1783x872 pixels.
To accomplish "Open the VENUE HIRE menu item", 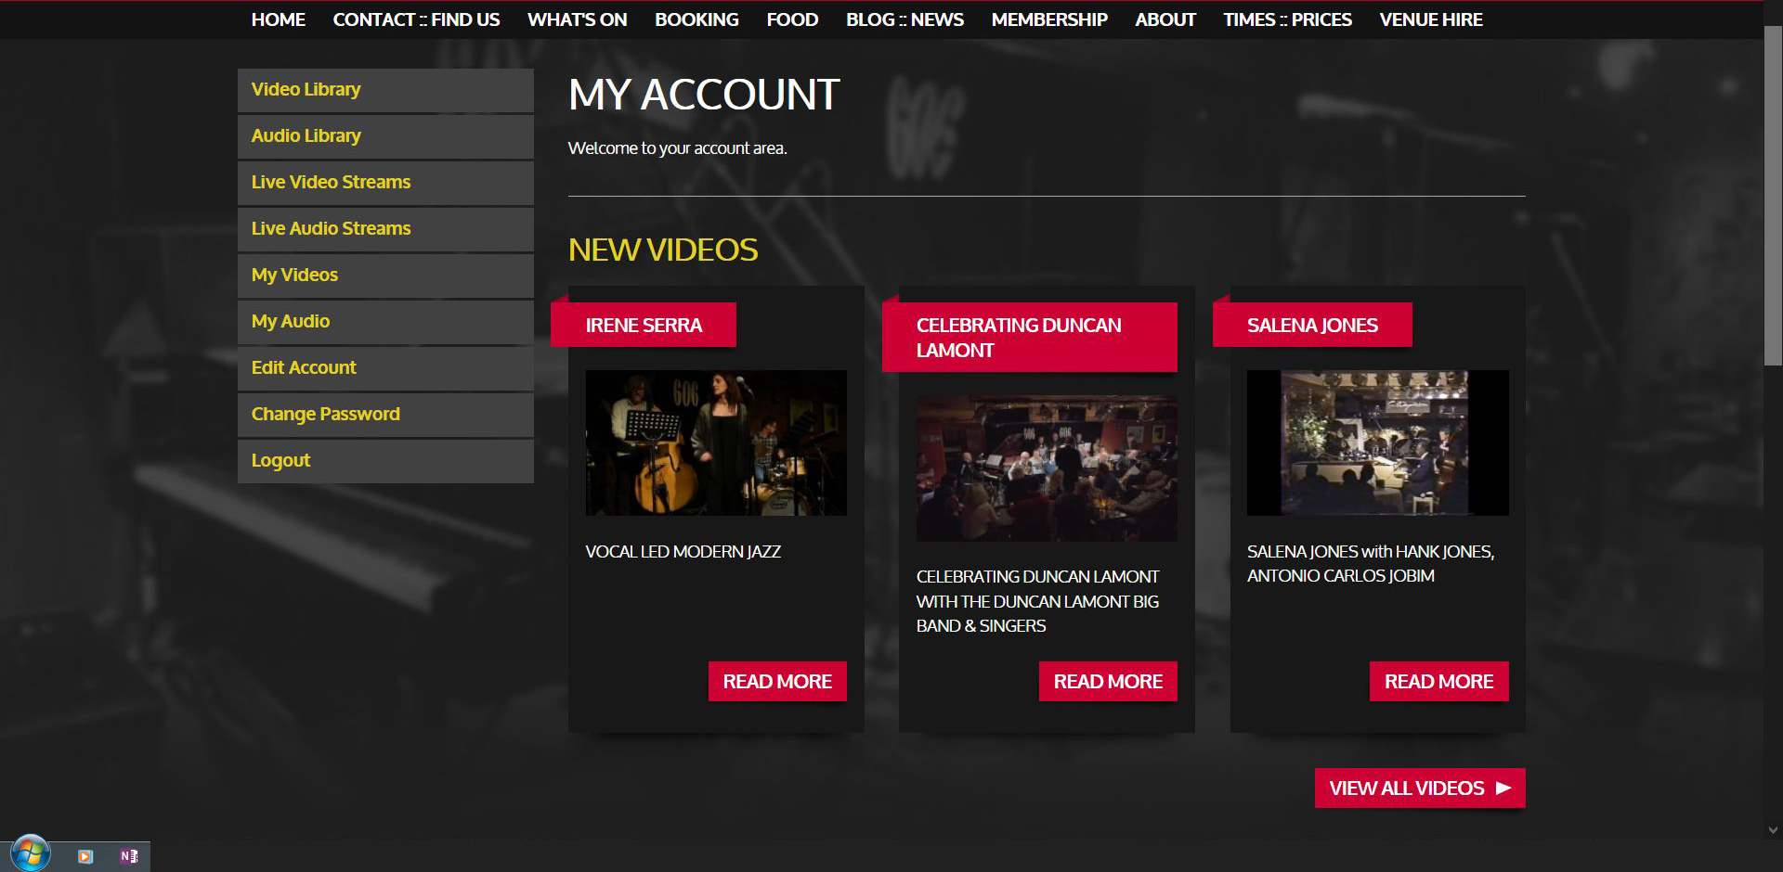I will (x=1431, y=19).
